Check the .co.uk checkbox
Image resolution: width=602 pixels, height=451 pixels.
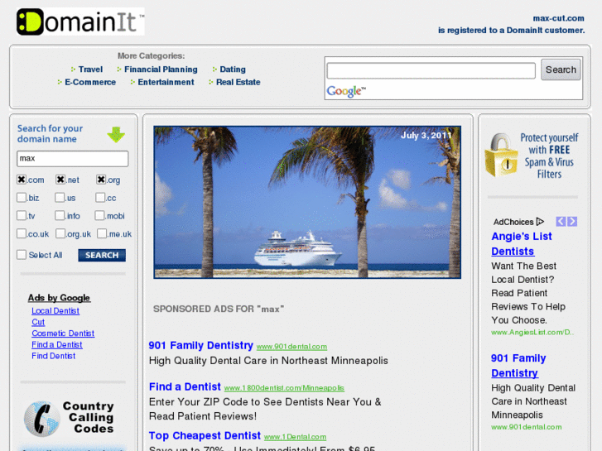[22, 233]
